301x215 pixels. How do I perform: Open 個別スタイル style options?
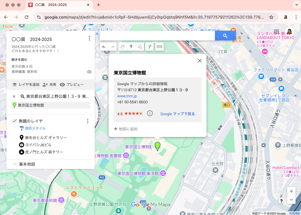33,128
